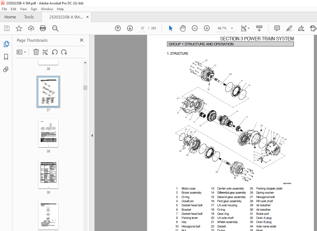This screenshot has height=231, width=317.
Task: Click 'RH axle shaft' parts entry
Action: (265, 201)
